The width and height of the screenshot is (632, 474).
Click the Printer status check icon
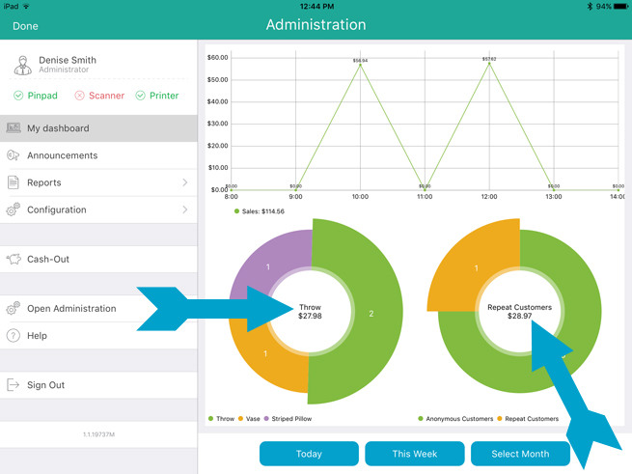pos(140,96)
